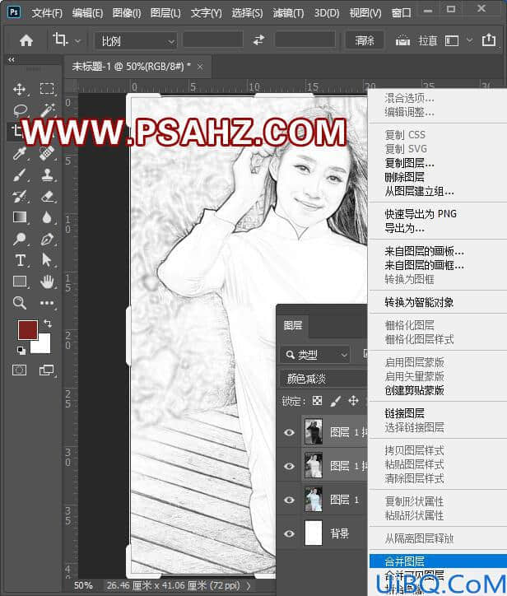Viewport: 507px width, 596px height.
Task: Open the 类型 layer filter dropdown
Action: pyautogui.click(x=315, y=355)
